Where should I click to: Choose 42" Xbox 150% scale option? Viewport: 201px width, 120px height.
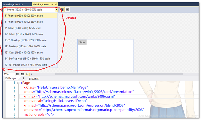[30, 53]
